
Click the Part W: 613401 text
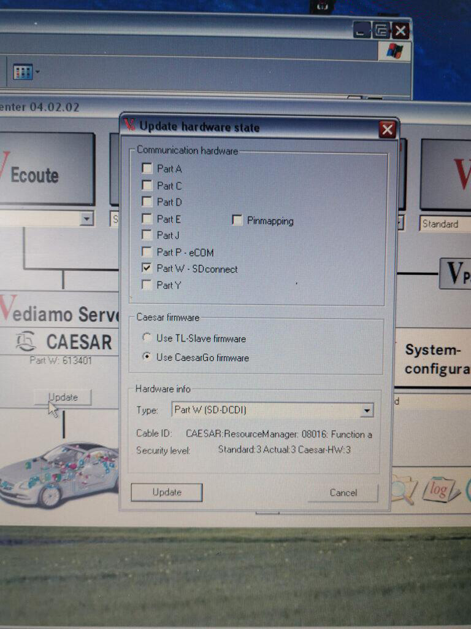[61, 360]
